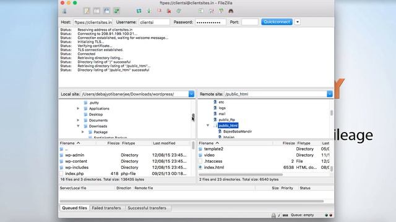Open the Local site path dropdown
Screen dimensions: 396x222
[x=191, y=94]
